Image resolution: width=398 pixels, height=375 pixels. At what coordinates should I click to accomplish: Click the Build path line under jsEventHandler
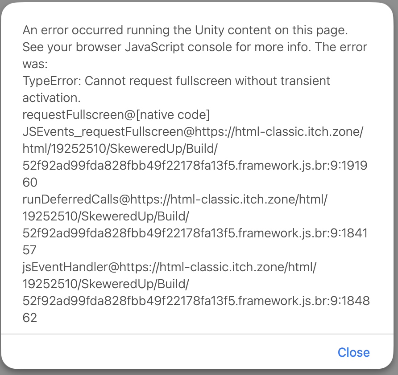pyautogui.click(x=106, y=284)
